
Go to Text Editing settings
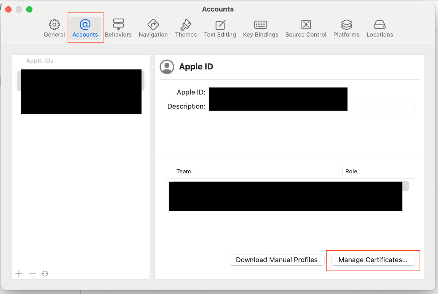coord(220,28)
